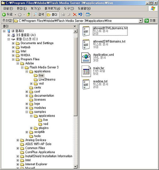Open the 편집(E) menu

point(22,8)
